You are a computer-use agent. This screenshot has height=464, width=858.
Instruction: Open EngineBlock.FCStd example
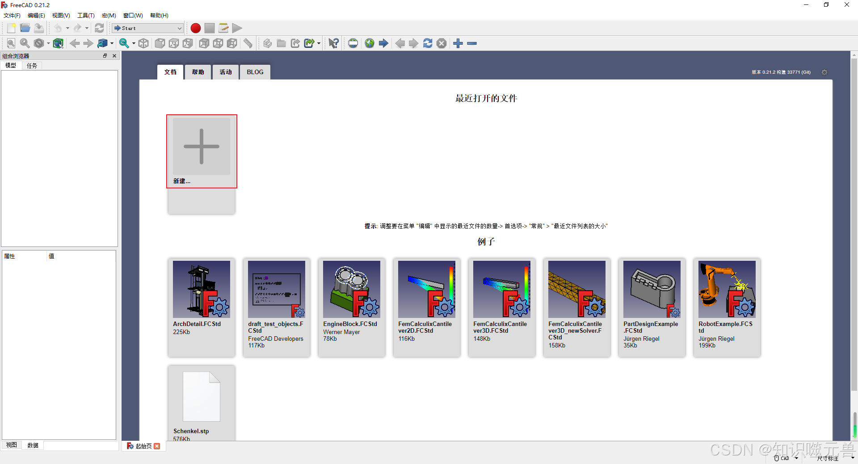[352, 307]
